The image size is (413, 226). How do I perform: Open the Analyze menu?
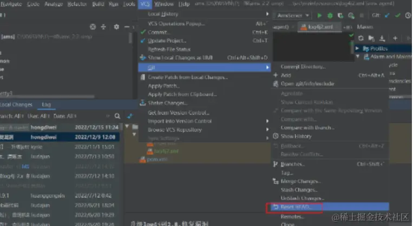tap(54, 4)
